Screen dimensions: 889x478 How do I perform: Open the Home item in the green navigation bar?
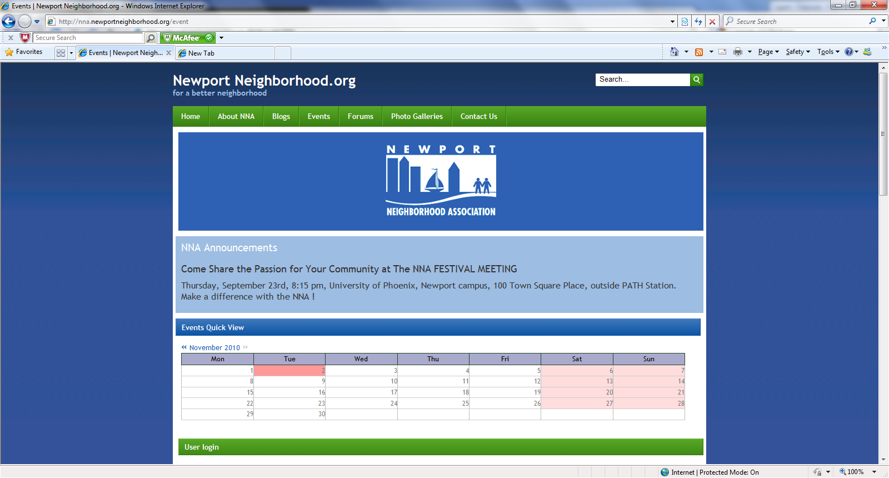191,116
